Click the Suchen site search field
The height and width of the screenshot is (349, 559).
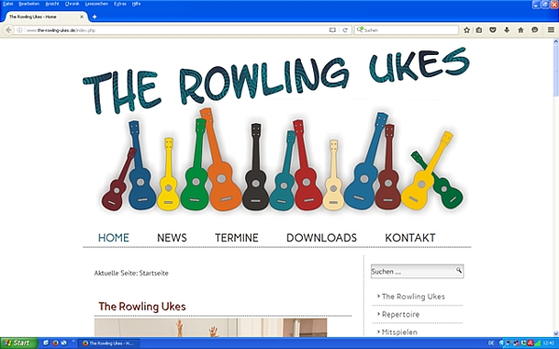click(x=413, y=272)
